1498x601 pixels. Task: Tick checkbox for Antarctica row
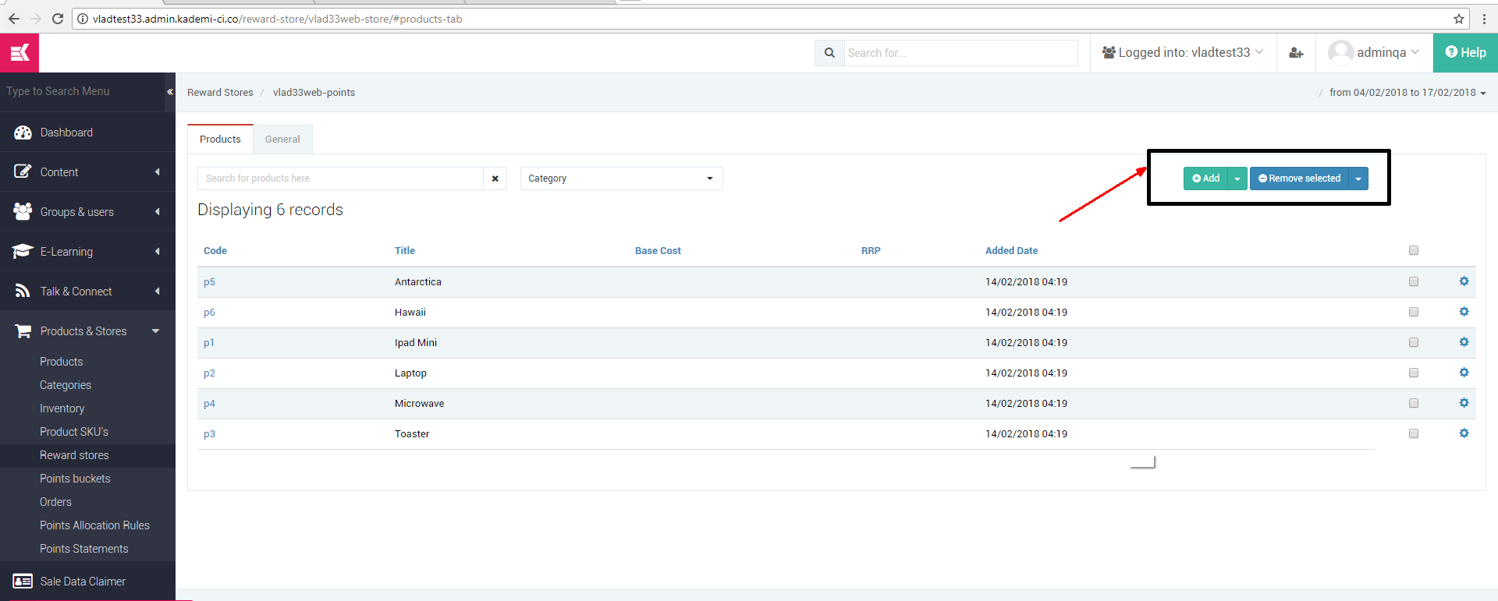pyautogui.click(x=1414, y=281)
